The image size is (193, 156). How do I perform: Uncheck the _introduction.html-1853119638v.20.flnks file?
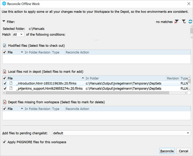coord(5,83)
